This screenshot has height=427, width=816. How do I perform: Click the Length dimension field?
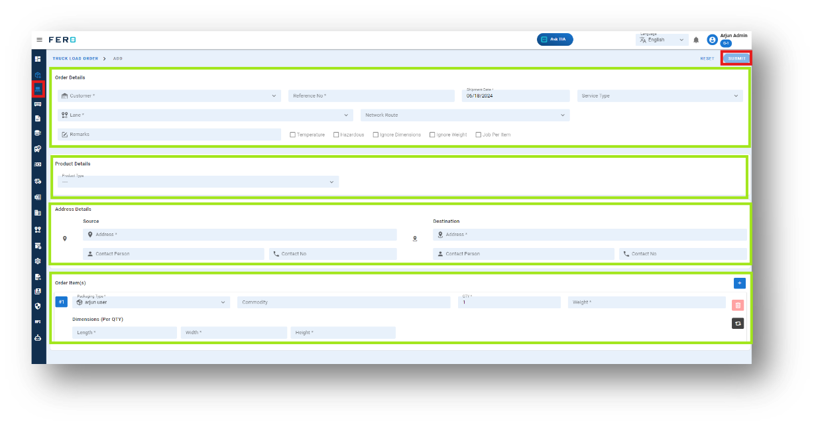tap(125, 333)
